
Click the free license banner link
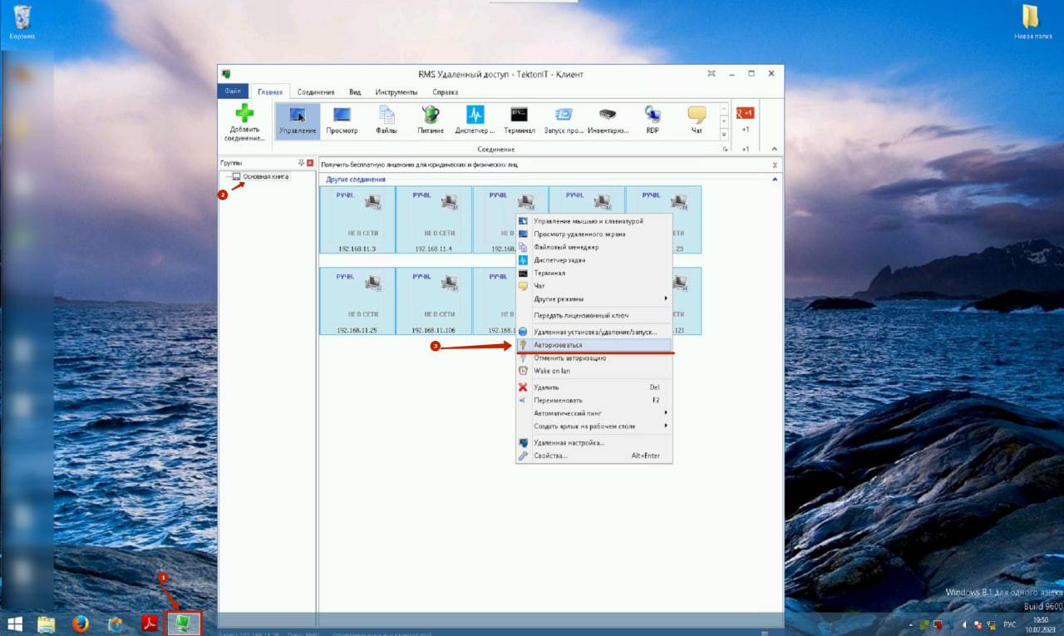coord(418,165)
